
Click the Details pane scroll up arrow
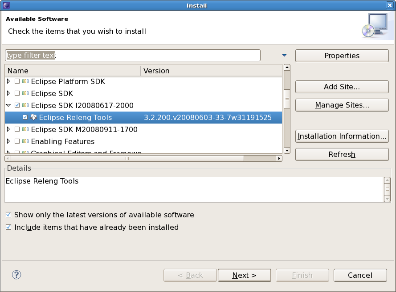click(387, 180)
